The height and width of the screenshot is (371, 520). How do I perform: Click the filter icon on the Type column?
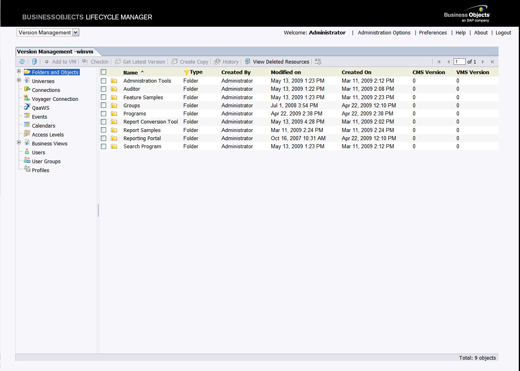[x=186, y=72]
